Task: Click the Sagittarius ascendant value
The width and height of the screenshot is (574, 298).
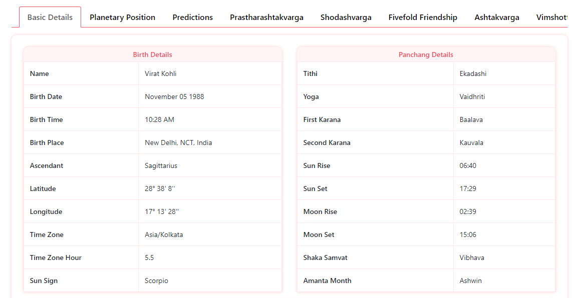Action: 161,165
